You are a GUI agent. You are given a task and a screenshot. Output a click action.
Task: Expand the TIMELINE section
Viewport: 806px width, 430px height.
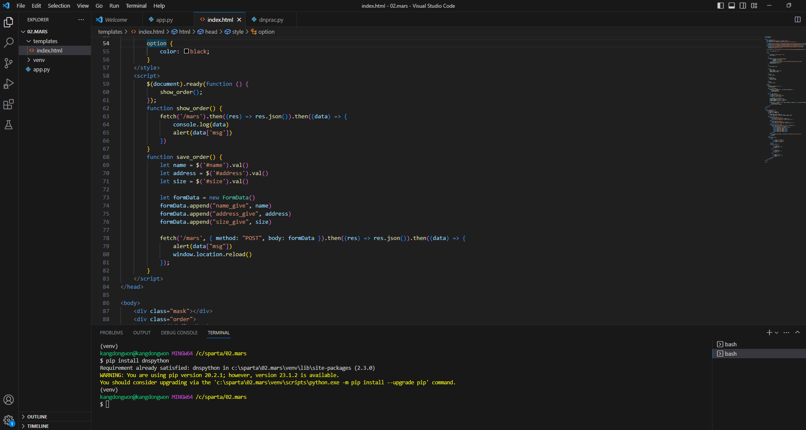[x=38, y=426]
